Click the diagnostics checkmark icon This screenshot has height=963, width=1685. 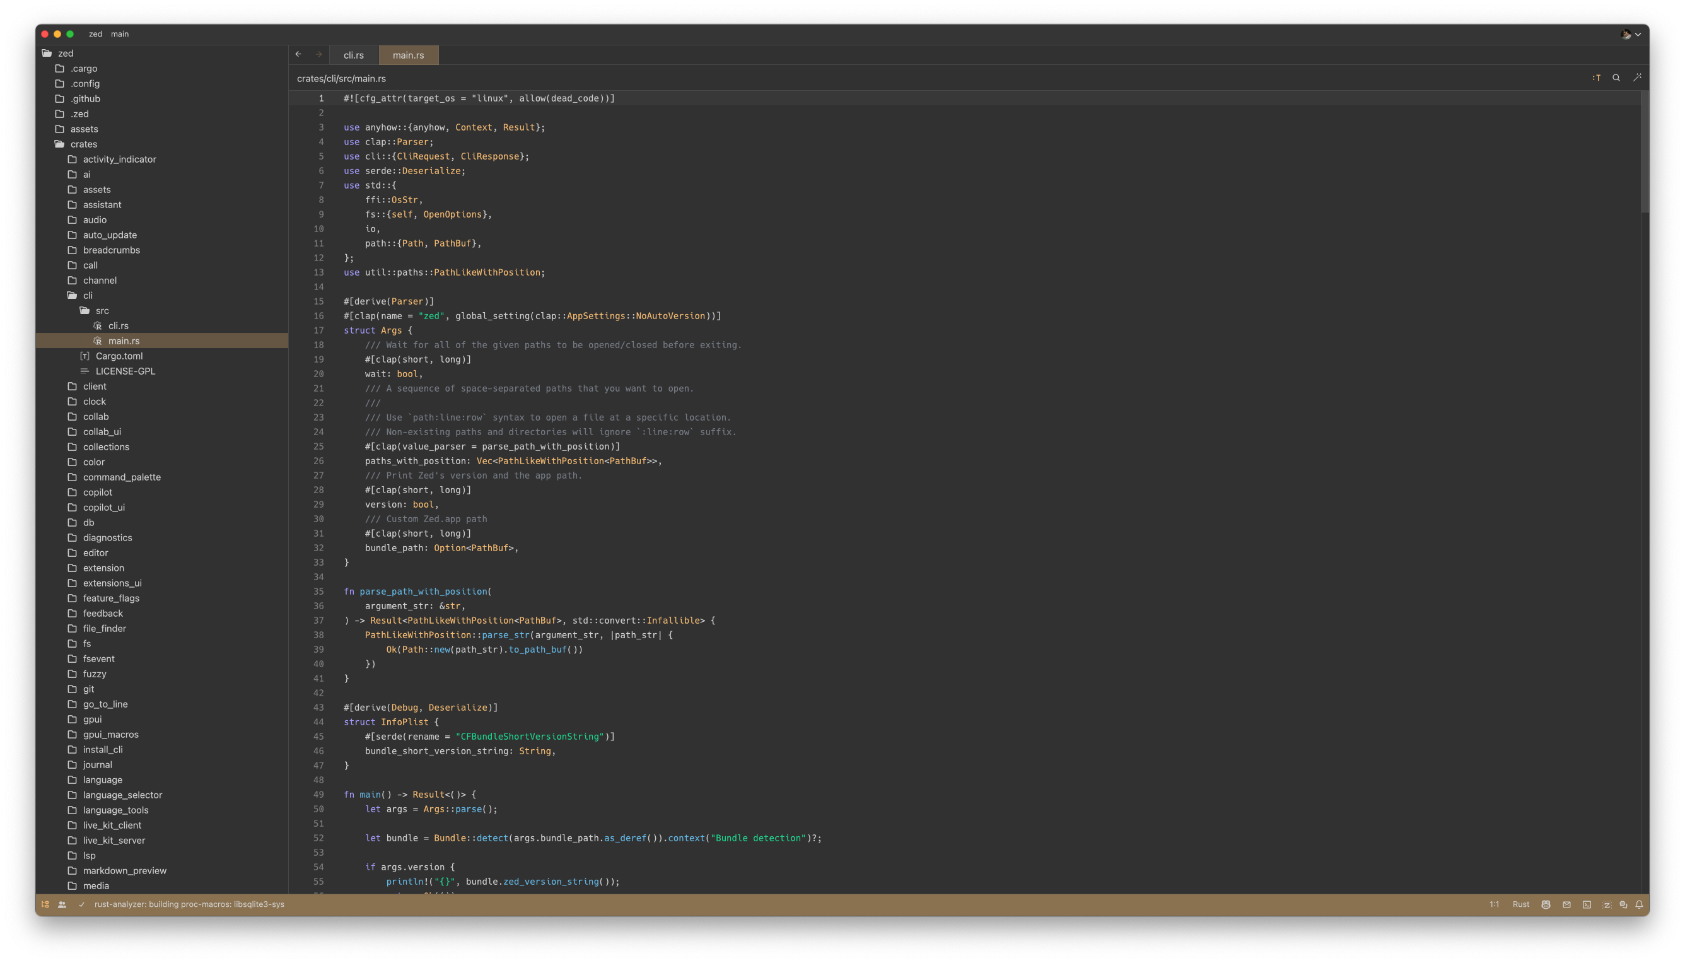[82, 904]
